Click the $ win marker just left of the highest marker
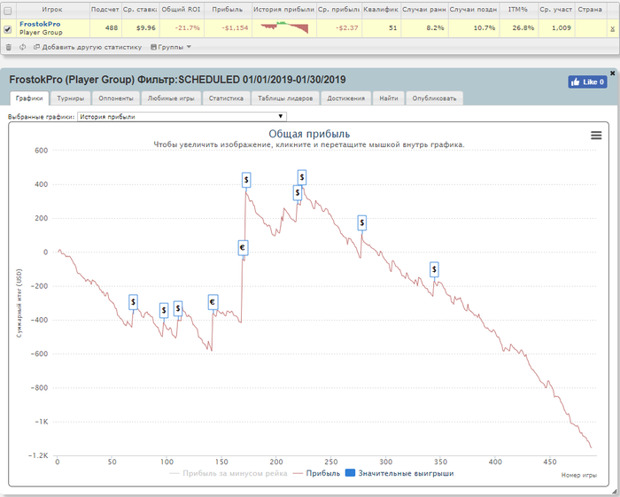The width and height of the screenshot is (620, 497). (x=298, y=193)
